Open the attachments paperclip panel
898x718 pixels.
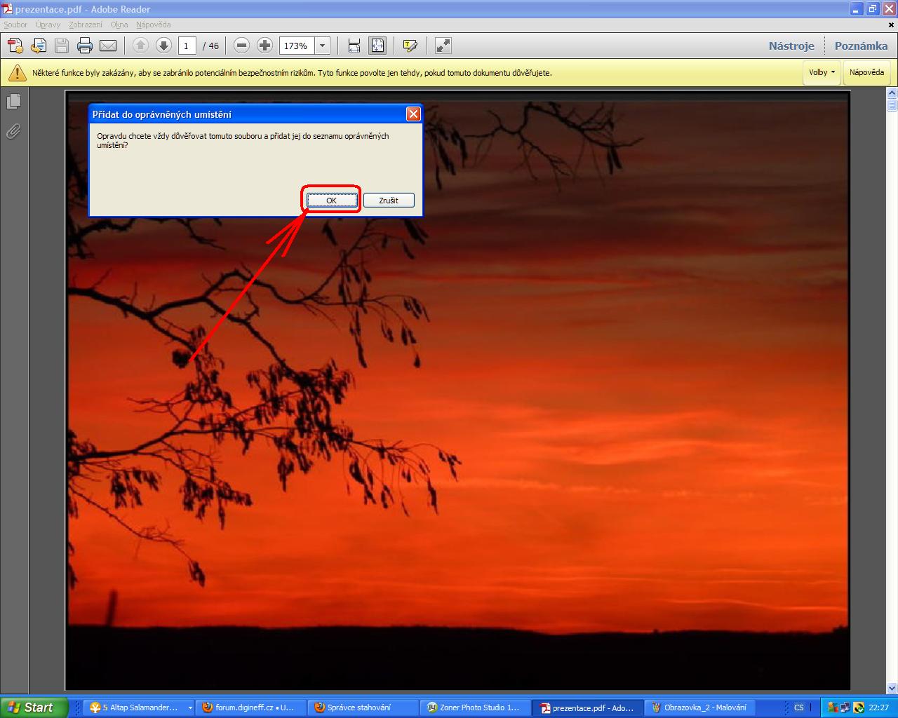[13, 131]
